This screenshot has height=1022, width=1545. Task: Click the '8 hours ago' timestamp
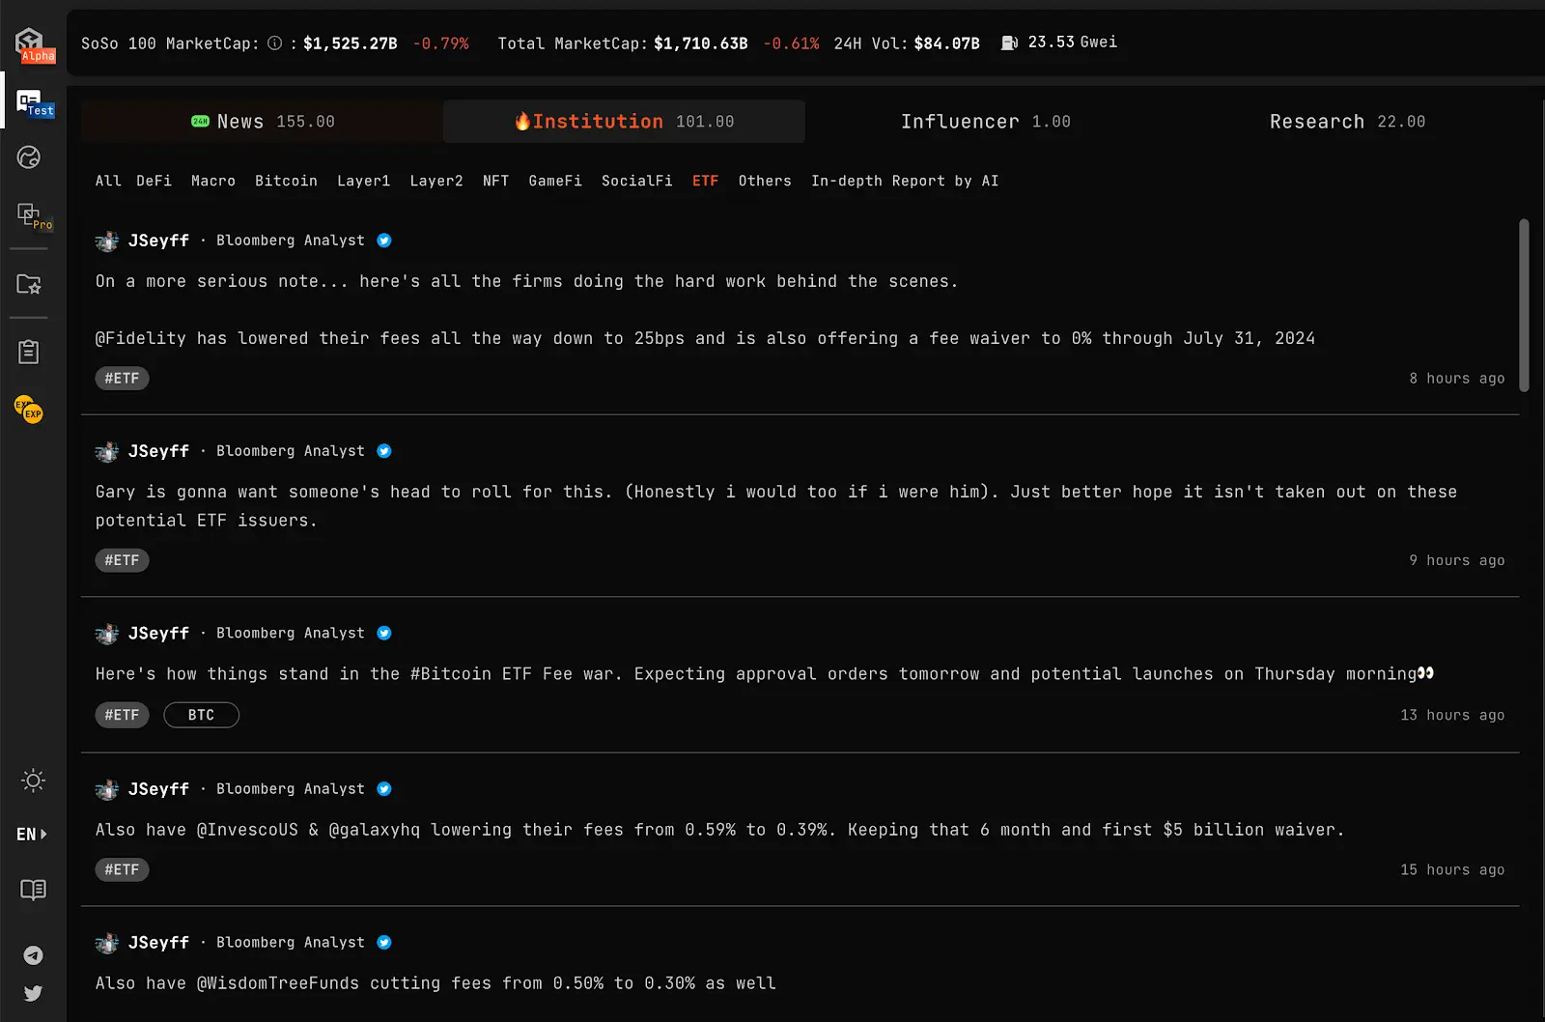pos(1456,379)
